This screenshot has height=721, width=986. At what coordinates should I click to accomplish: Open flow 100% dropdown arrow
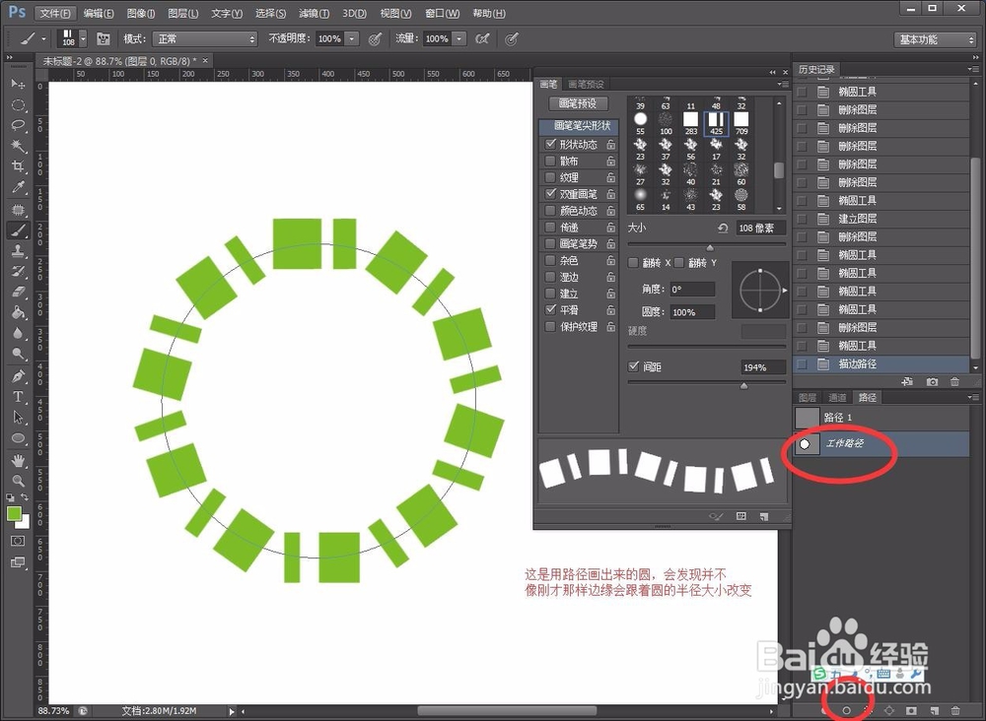point(459,39)
